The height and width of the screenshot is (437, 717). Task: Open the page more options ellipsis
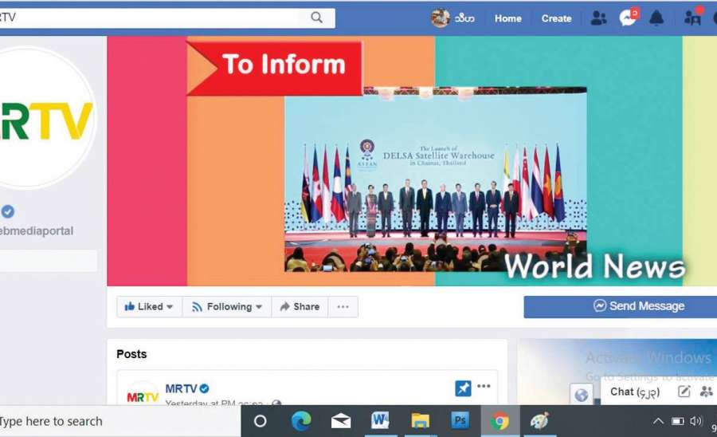click(x=343, y=306)
